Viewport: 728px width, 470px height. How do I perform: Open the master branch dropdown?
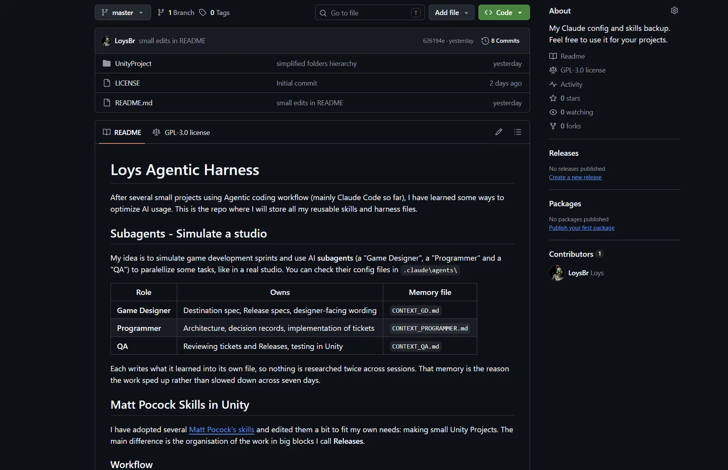tap(122, 13)
